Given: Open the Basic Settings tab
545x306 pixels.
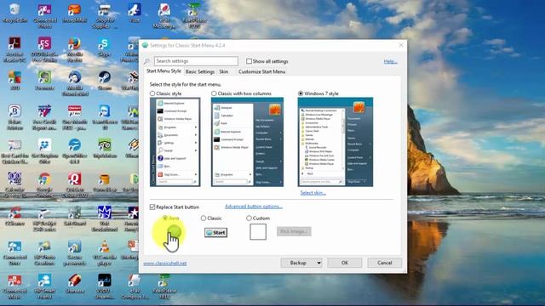Looking at the screenshot, I should (x=200, y=71).
